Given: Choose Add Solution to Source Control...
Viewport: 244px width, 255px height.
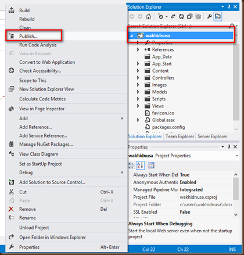Looking at the screenshot, I should (x=66, y=182).
